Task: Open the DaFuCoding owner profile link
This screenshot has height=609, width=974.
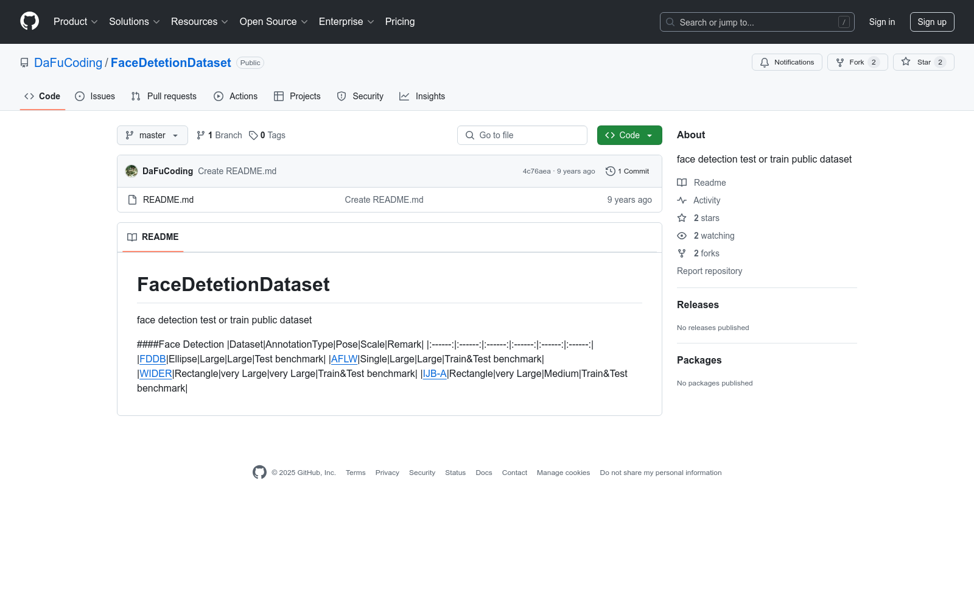Action: [x=68, y=63]
